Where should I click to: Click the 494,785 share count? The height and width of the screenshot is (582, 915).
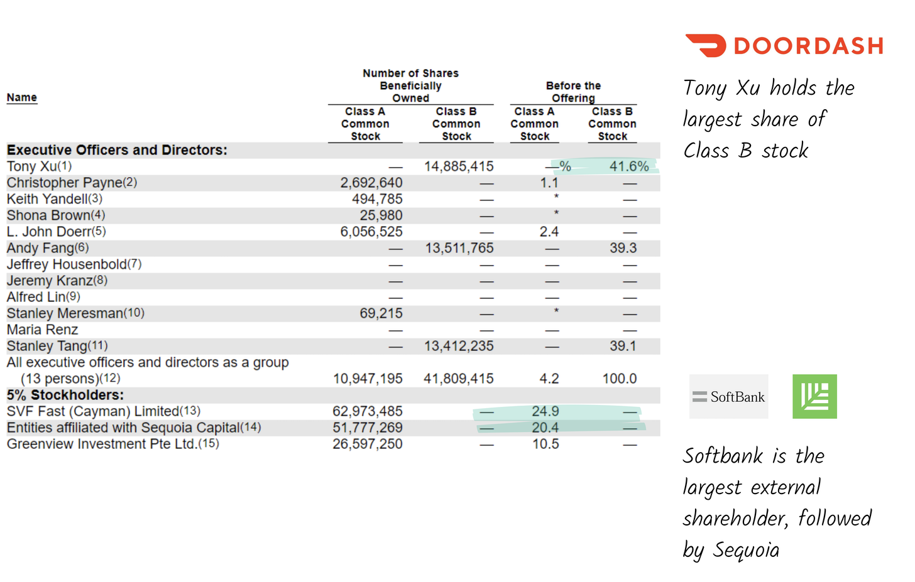[x=377, y=199]
